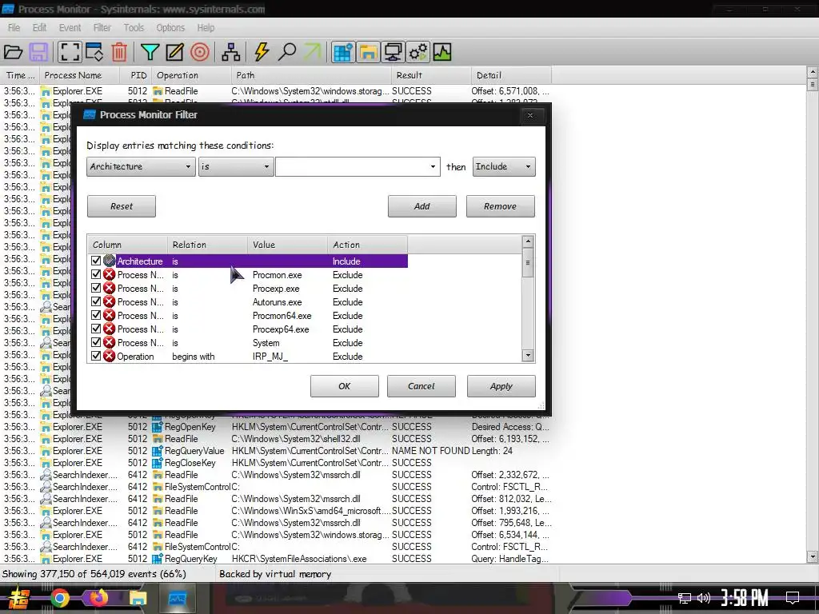The image size is (819, 614).
Task: Open the 'is' relation dropdown
Action: coord(236,166)
